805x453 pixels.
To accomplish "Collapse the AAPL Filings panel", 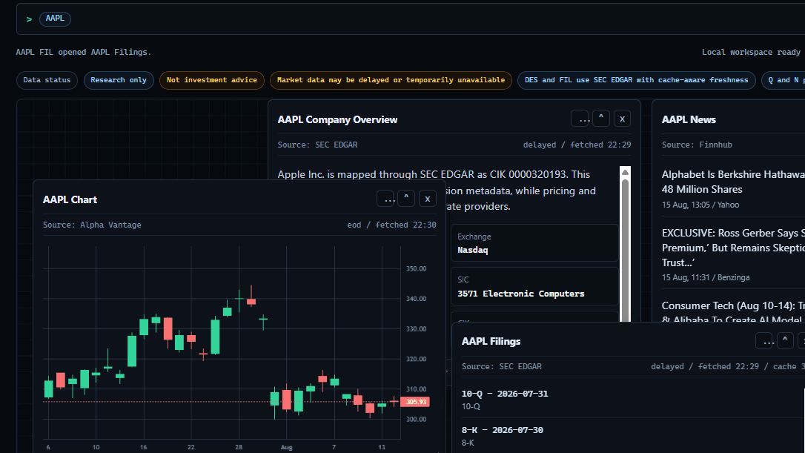I will pos(785,340).
